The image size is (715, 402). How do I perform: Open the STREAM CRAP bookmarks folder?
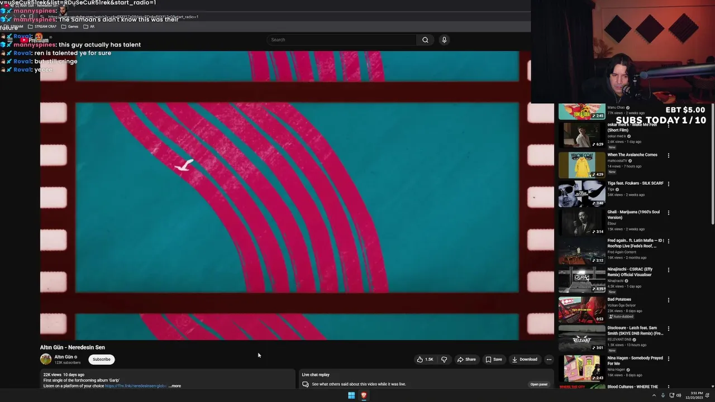point(41,26)
